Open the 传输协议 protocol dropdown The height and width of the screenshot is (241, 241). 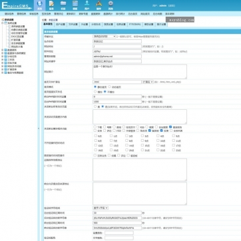pos(105,36)
